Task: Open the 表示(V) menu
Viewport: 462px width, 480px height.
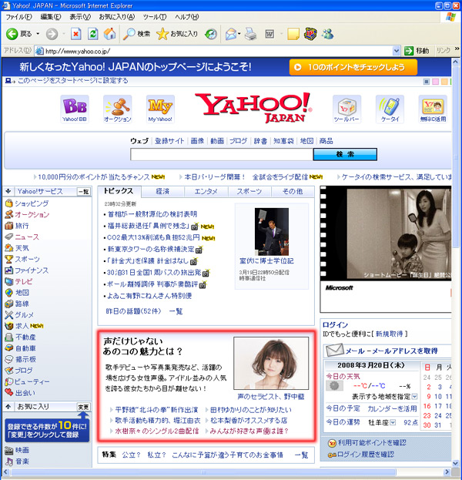Action: click(80, 17)
